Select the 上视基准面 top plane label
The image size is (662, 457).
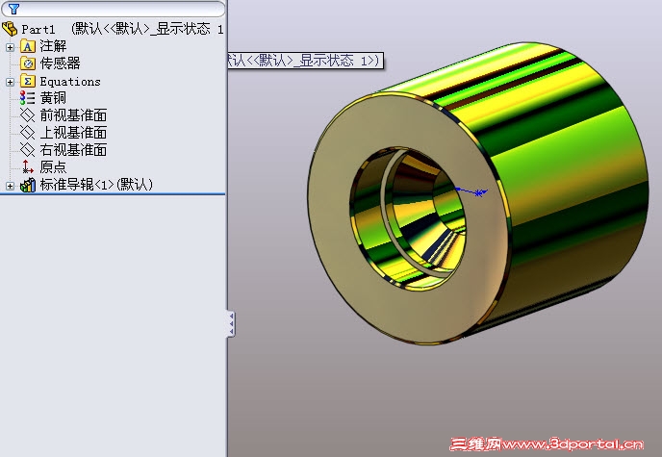pos(73,133)
